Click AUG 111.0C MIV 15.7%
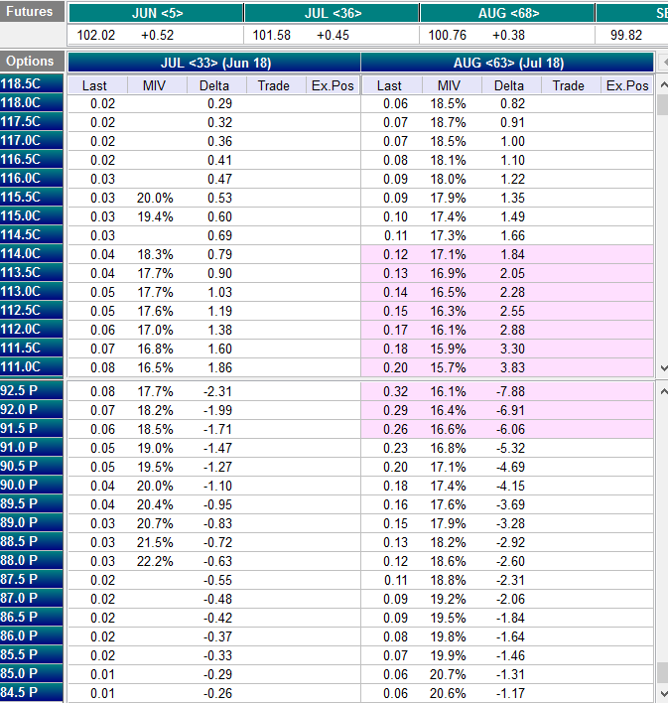 click(448, 367)
